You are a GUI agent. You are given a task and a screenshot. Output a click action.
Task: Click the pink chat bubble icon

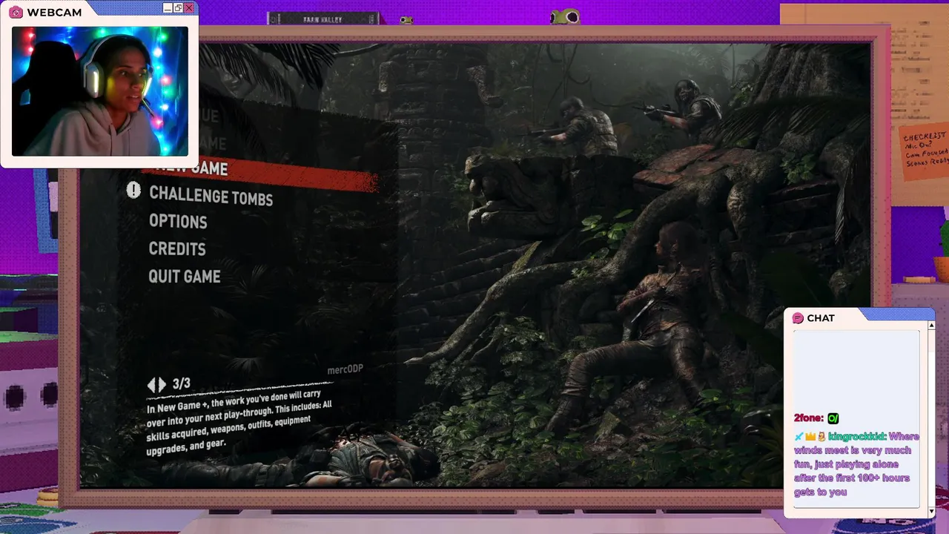click(x=798, y=318)
